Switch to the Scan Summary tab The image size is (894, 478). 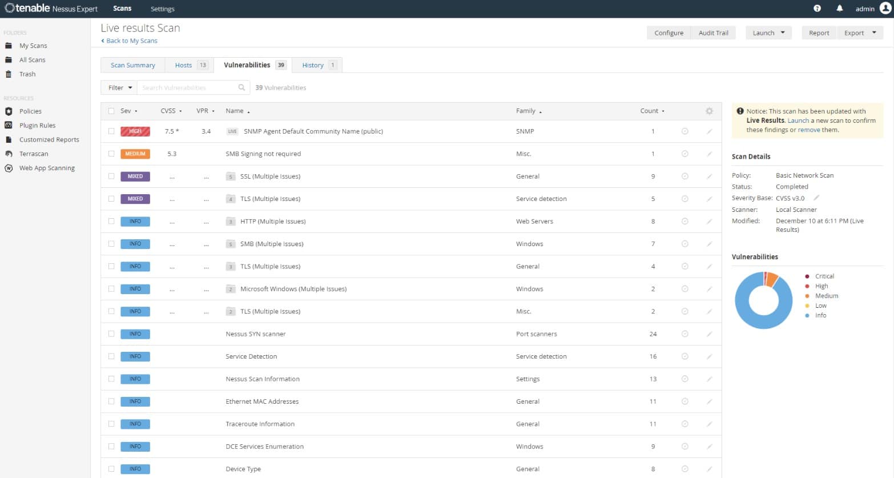(x=133, y=65)
